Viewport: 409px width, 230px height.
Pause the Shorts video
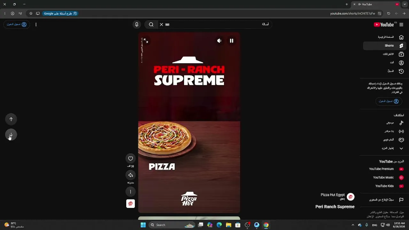click(232, 41)
